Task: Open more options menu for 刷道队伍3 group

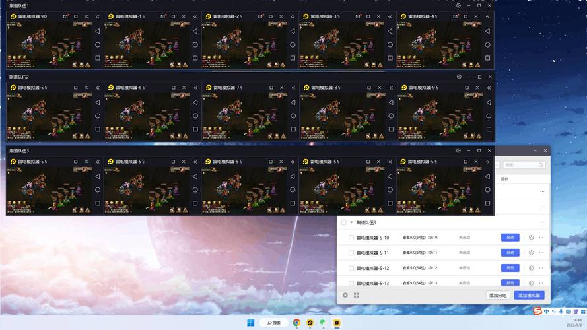Action: coord(541,222)
